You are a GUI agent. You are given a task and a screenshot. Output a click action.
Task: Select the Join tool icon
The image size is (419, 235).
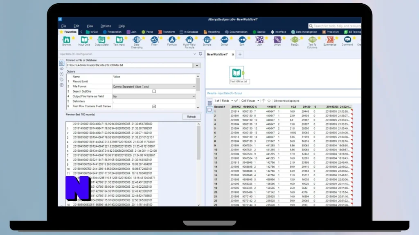259,40
